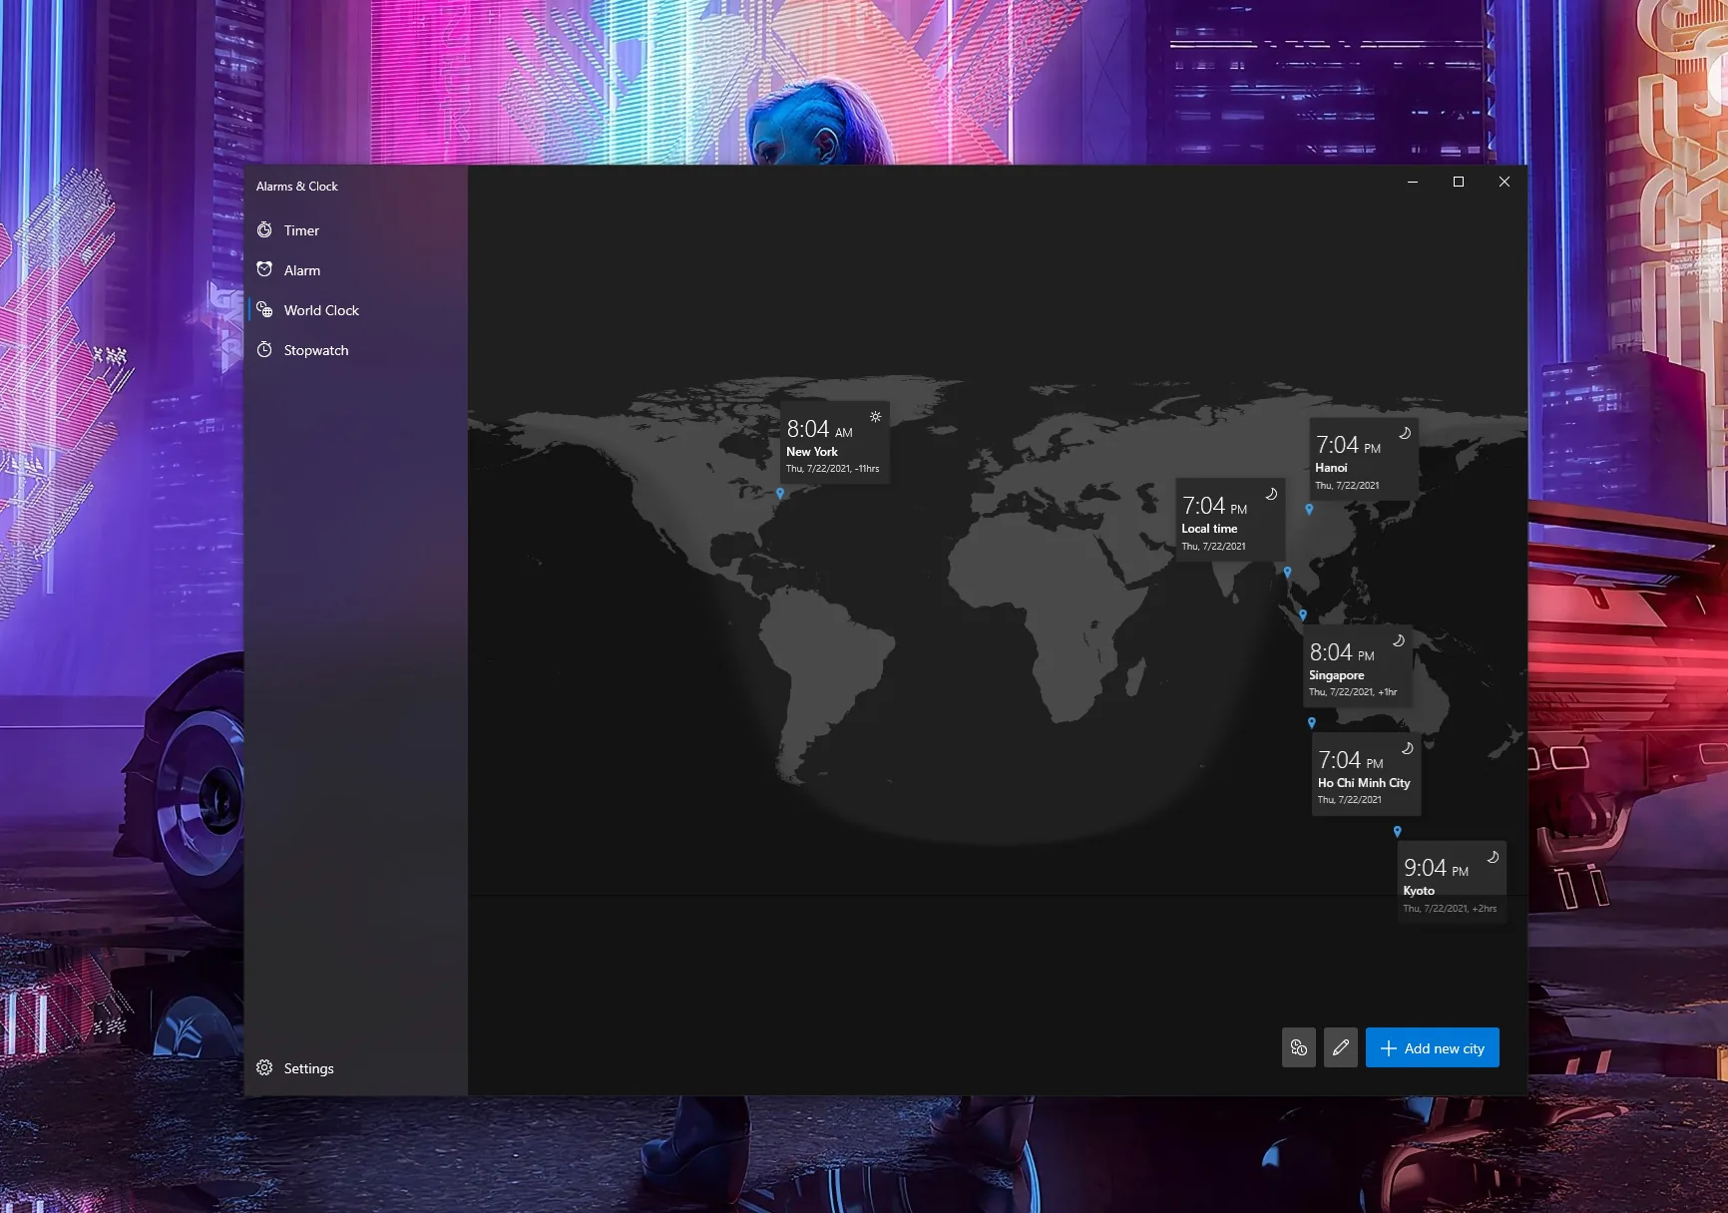The height and width of the screenshot is (1213, 1728).
Task: Click the New York map pin
Action: [x=780, y=493]
